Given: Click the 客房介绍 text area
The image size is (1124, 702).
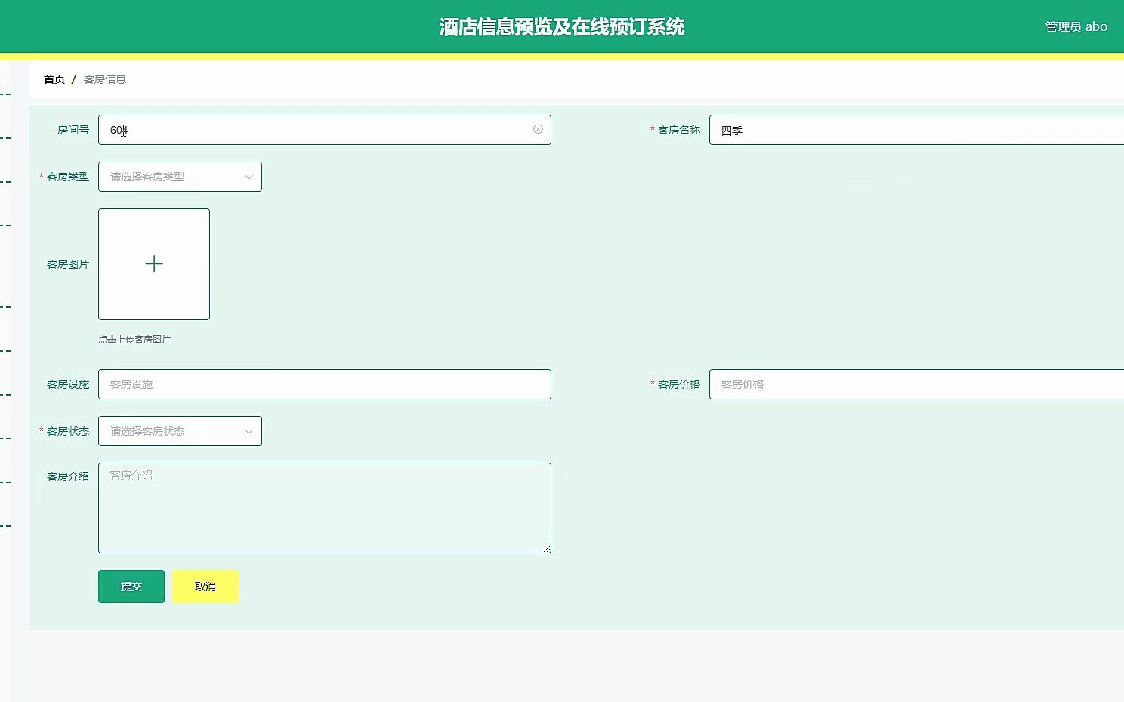Looking at the screenshot, I should [325, 508].
